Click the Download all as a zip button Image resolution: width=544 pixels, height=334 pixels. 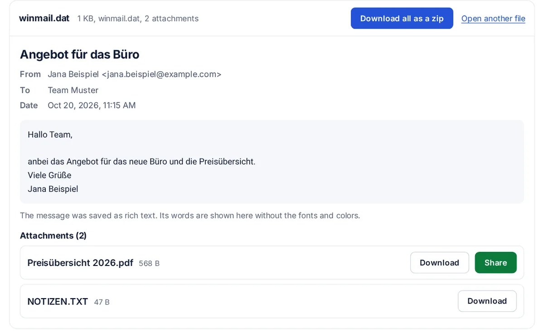(x=402, y=18)
